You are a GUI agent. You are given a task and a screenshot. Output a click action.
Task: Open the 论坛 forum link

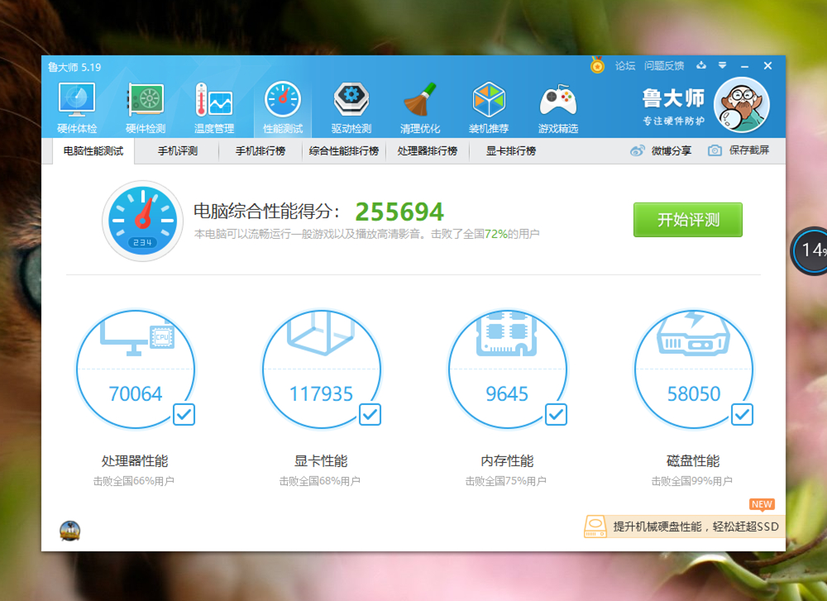[625, 66]
